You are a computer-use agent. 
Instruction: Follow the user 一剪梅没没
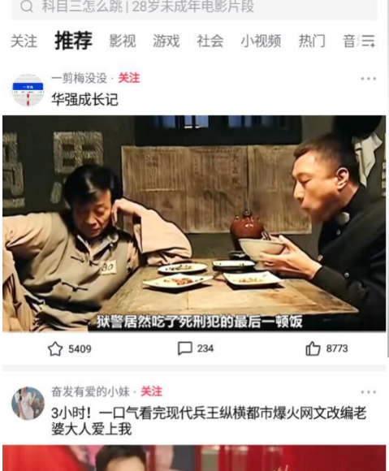[x=129, y=78]
